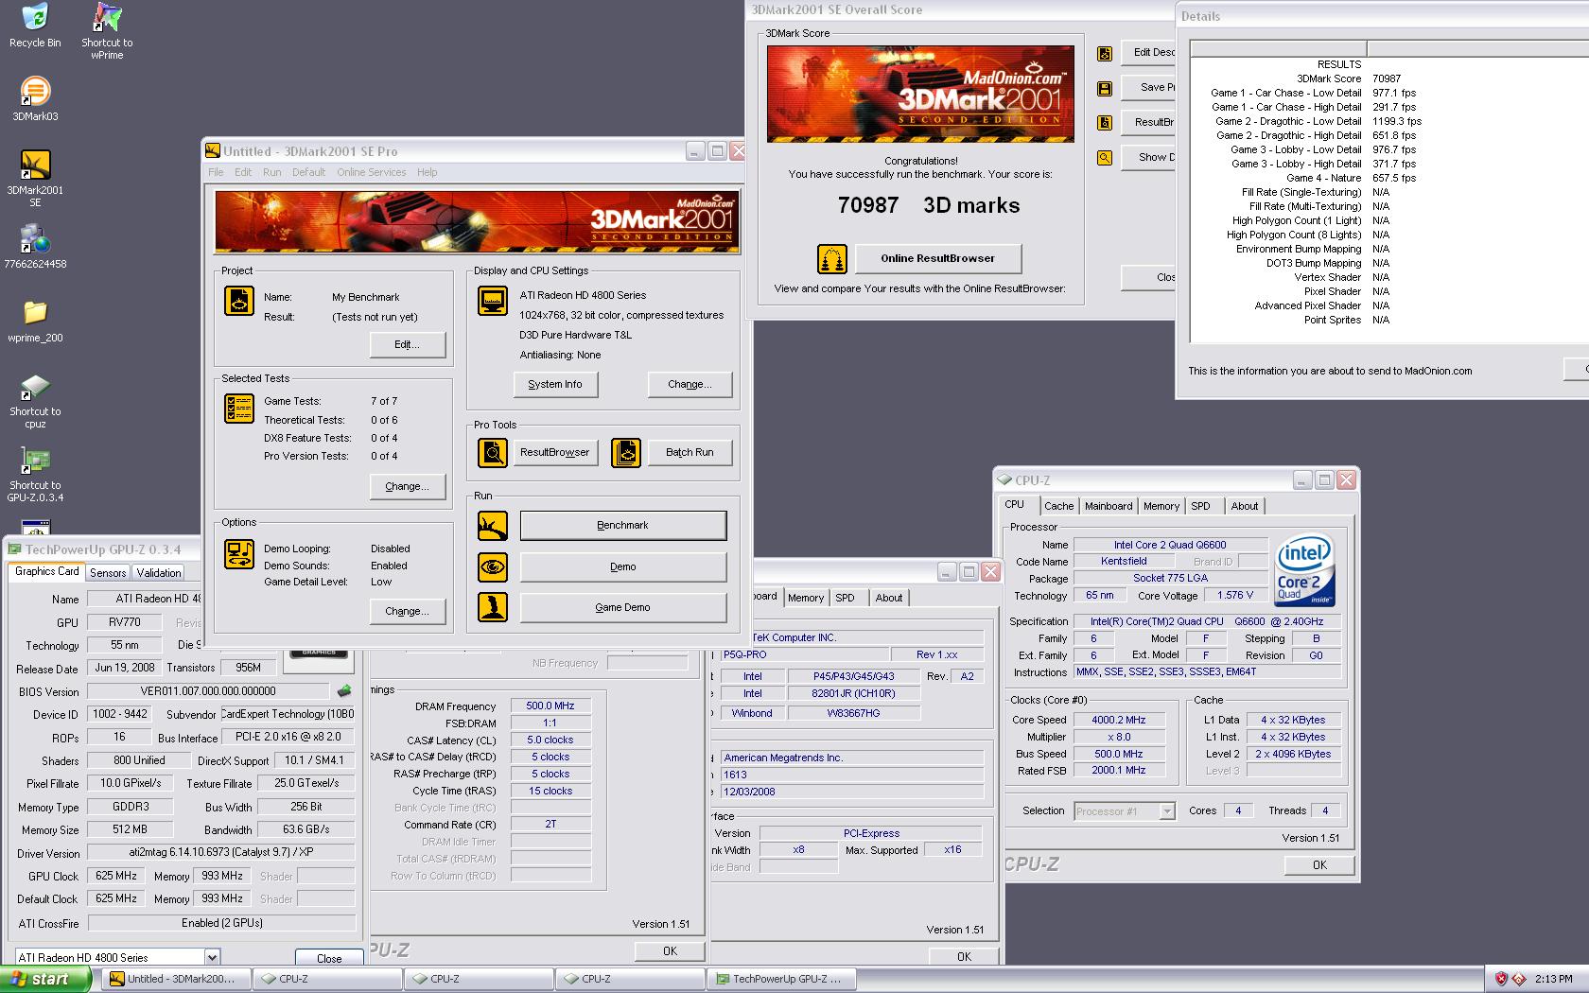
Task: Click the Batch Run icon
Action: 625,453
